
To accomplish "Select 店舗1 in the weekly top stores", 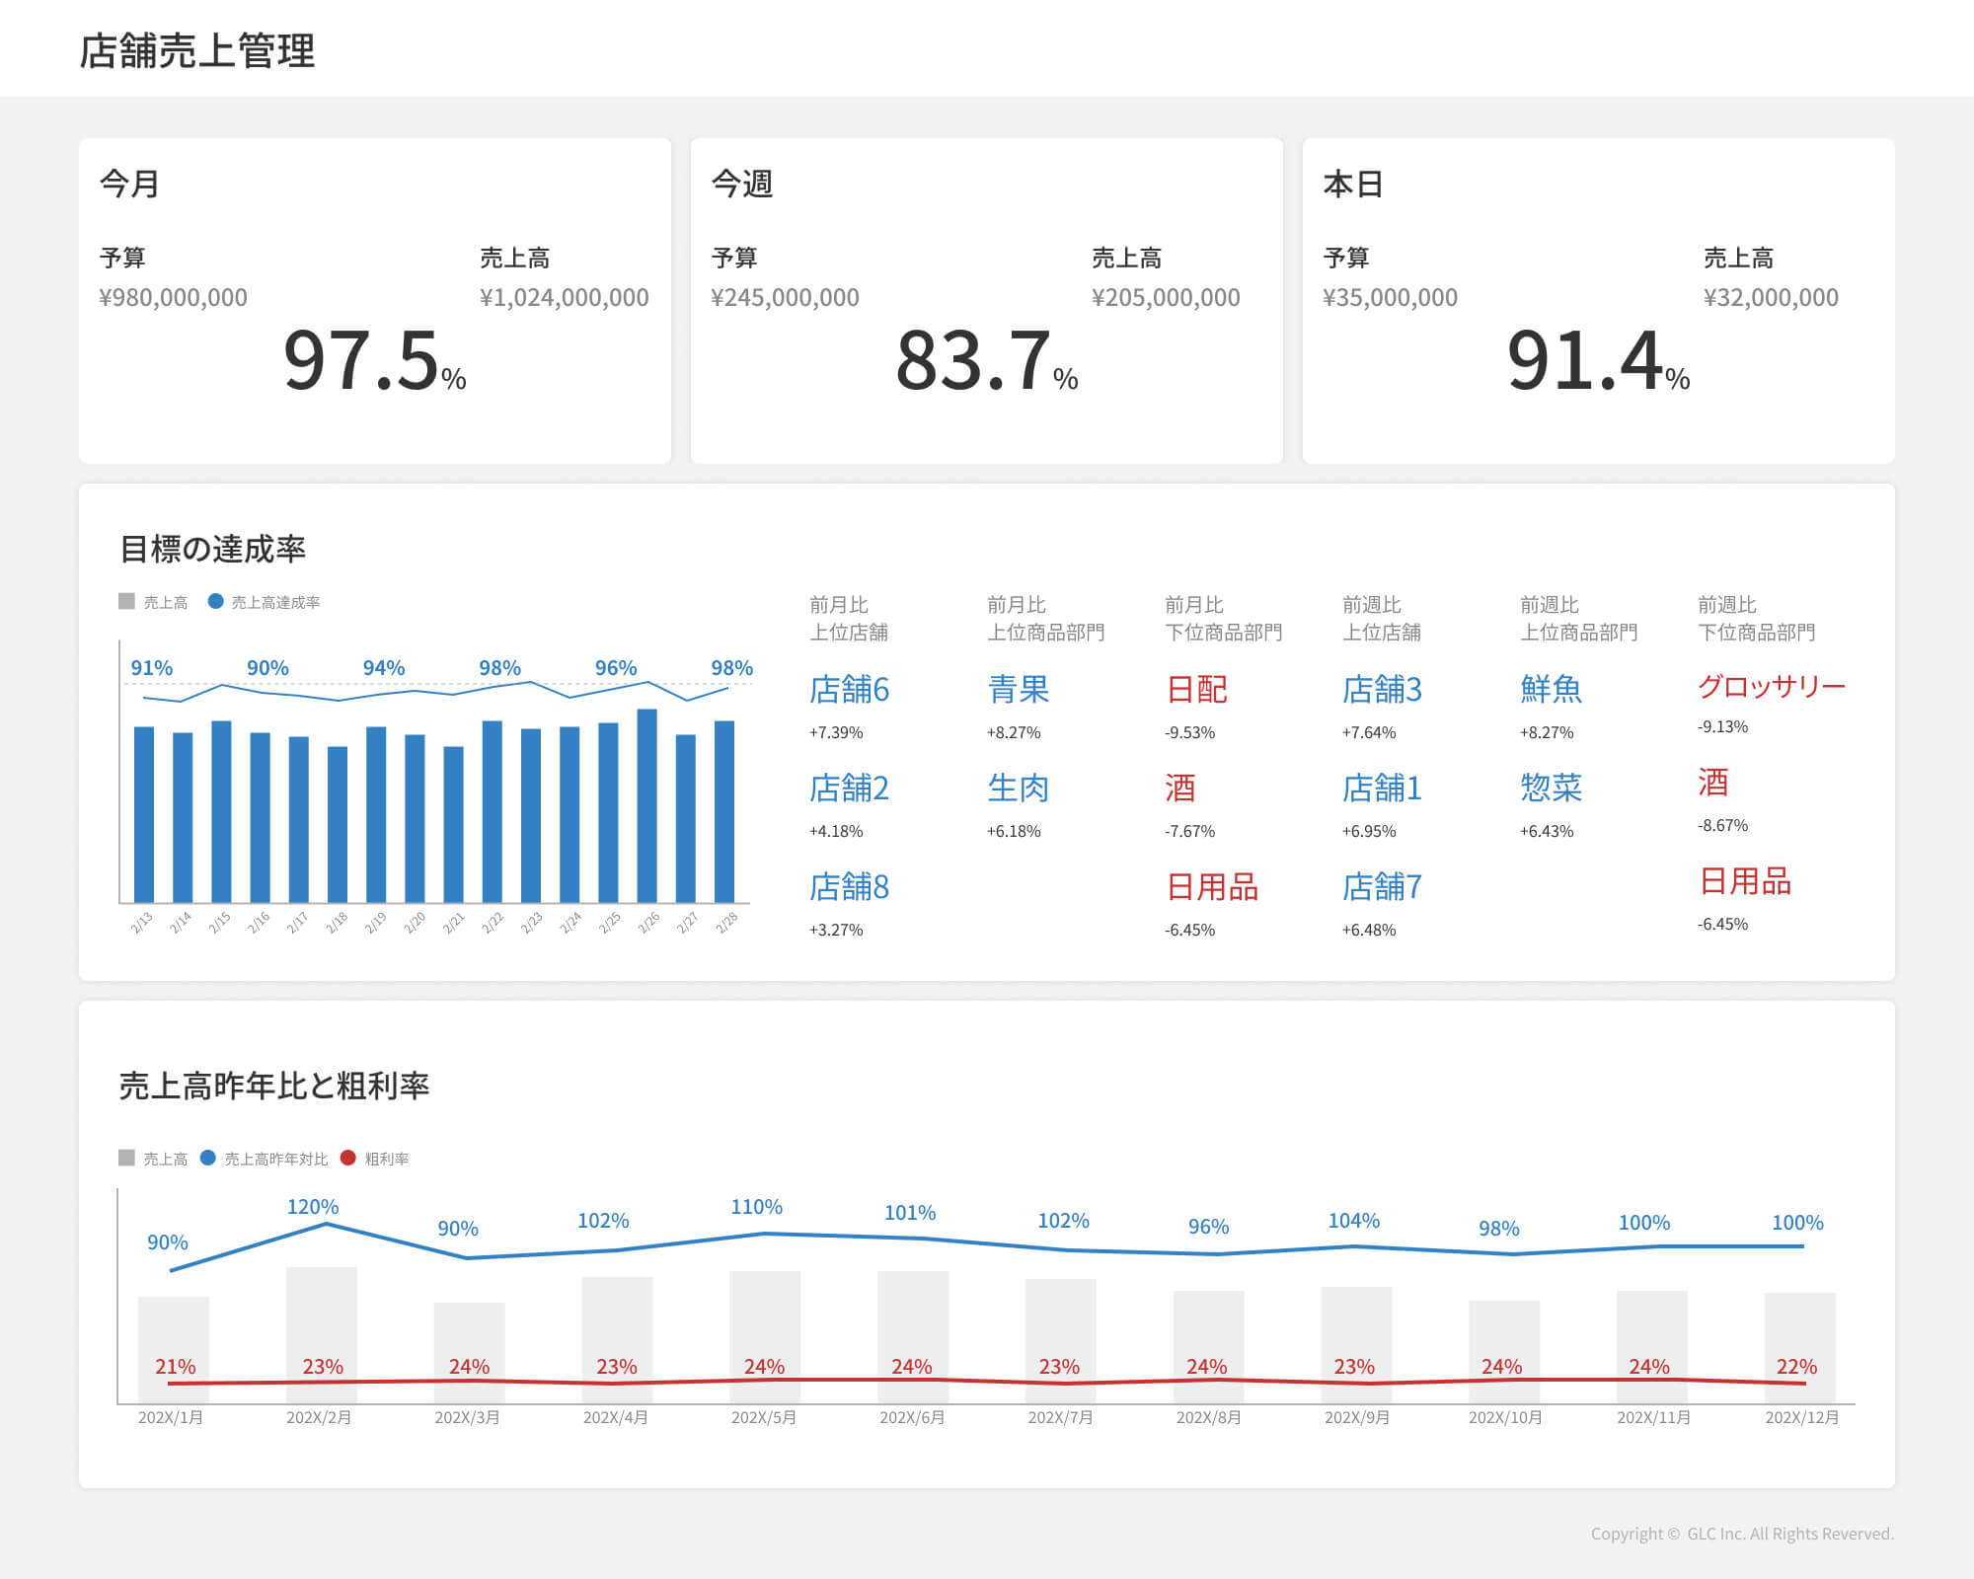I will tap(1383, 788).
